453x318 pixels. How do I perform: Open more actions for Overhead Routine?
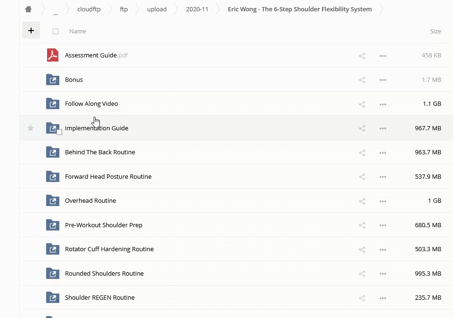pos(383,201)
